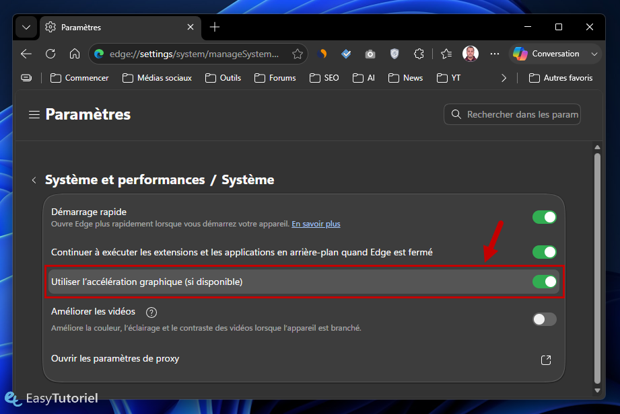
Task: Expand the Conversation Copilot dropdown arrow
Action: (x=594, y=54)
